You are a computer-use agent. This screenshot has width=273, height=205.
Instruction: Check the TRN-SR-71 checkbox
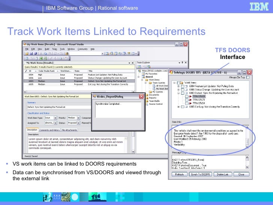point(187,100)
